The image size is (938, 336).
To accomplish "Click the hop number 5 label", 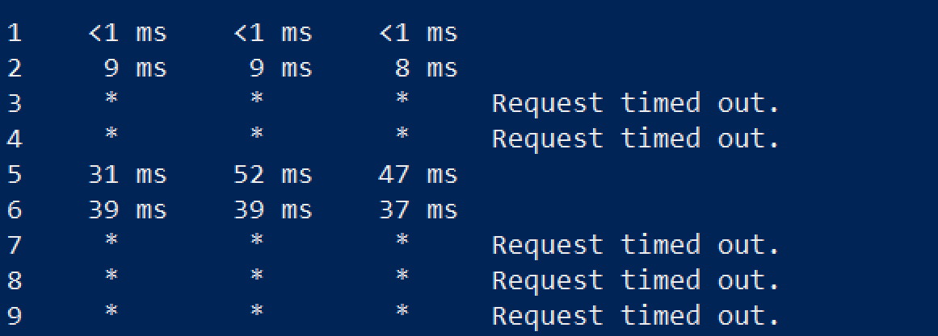I will pos(14,175).
